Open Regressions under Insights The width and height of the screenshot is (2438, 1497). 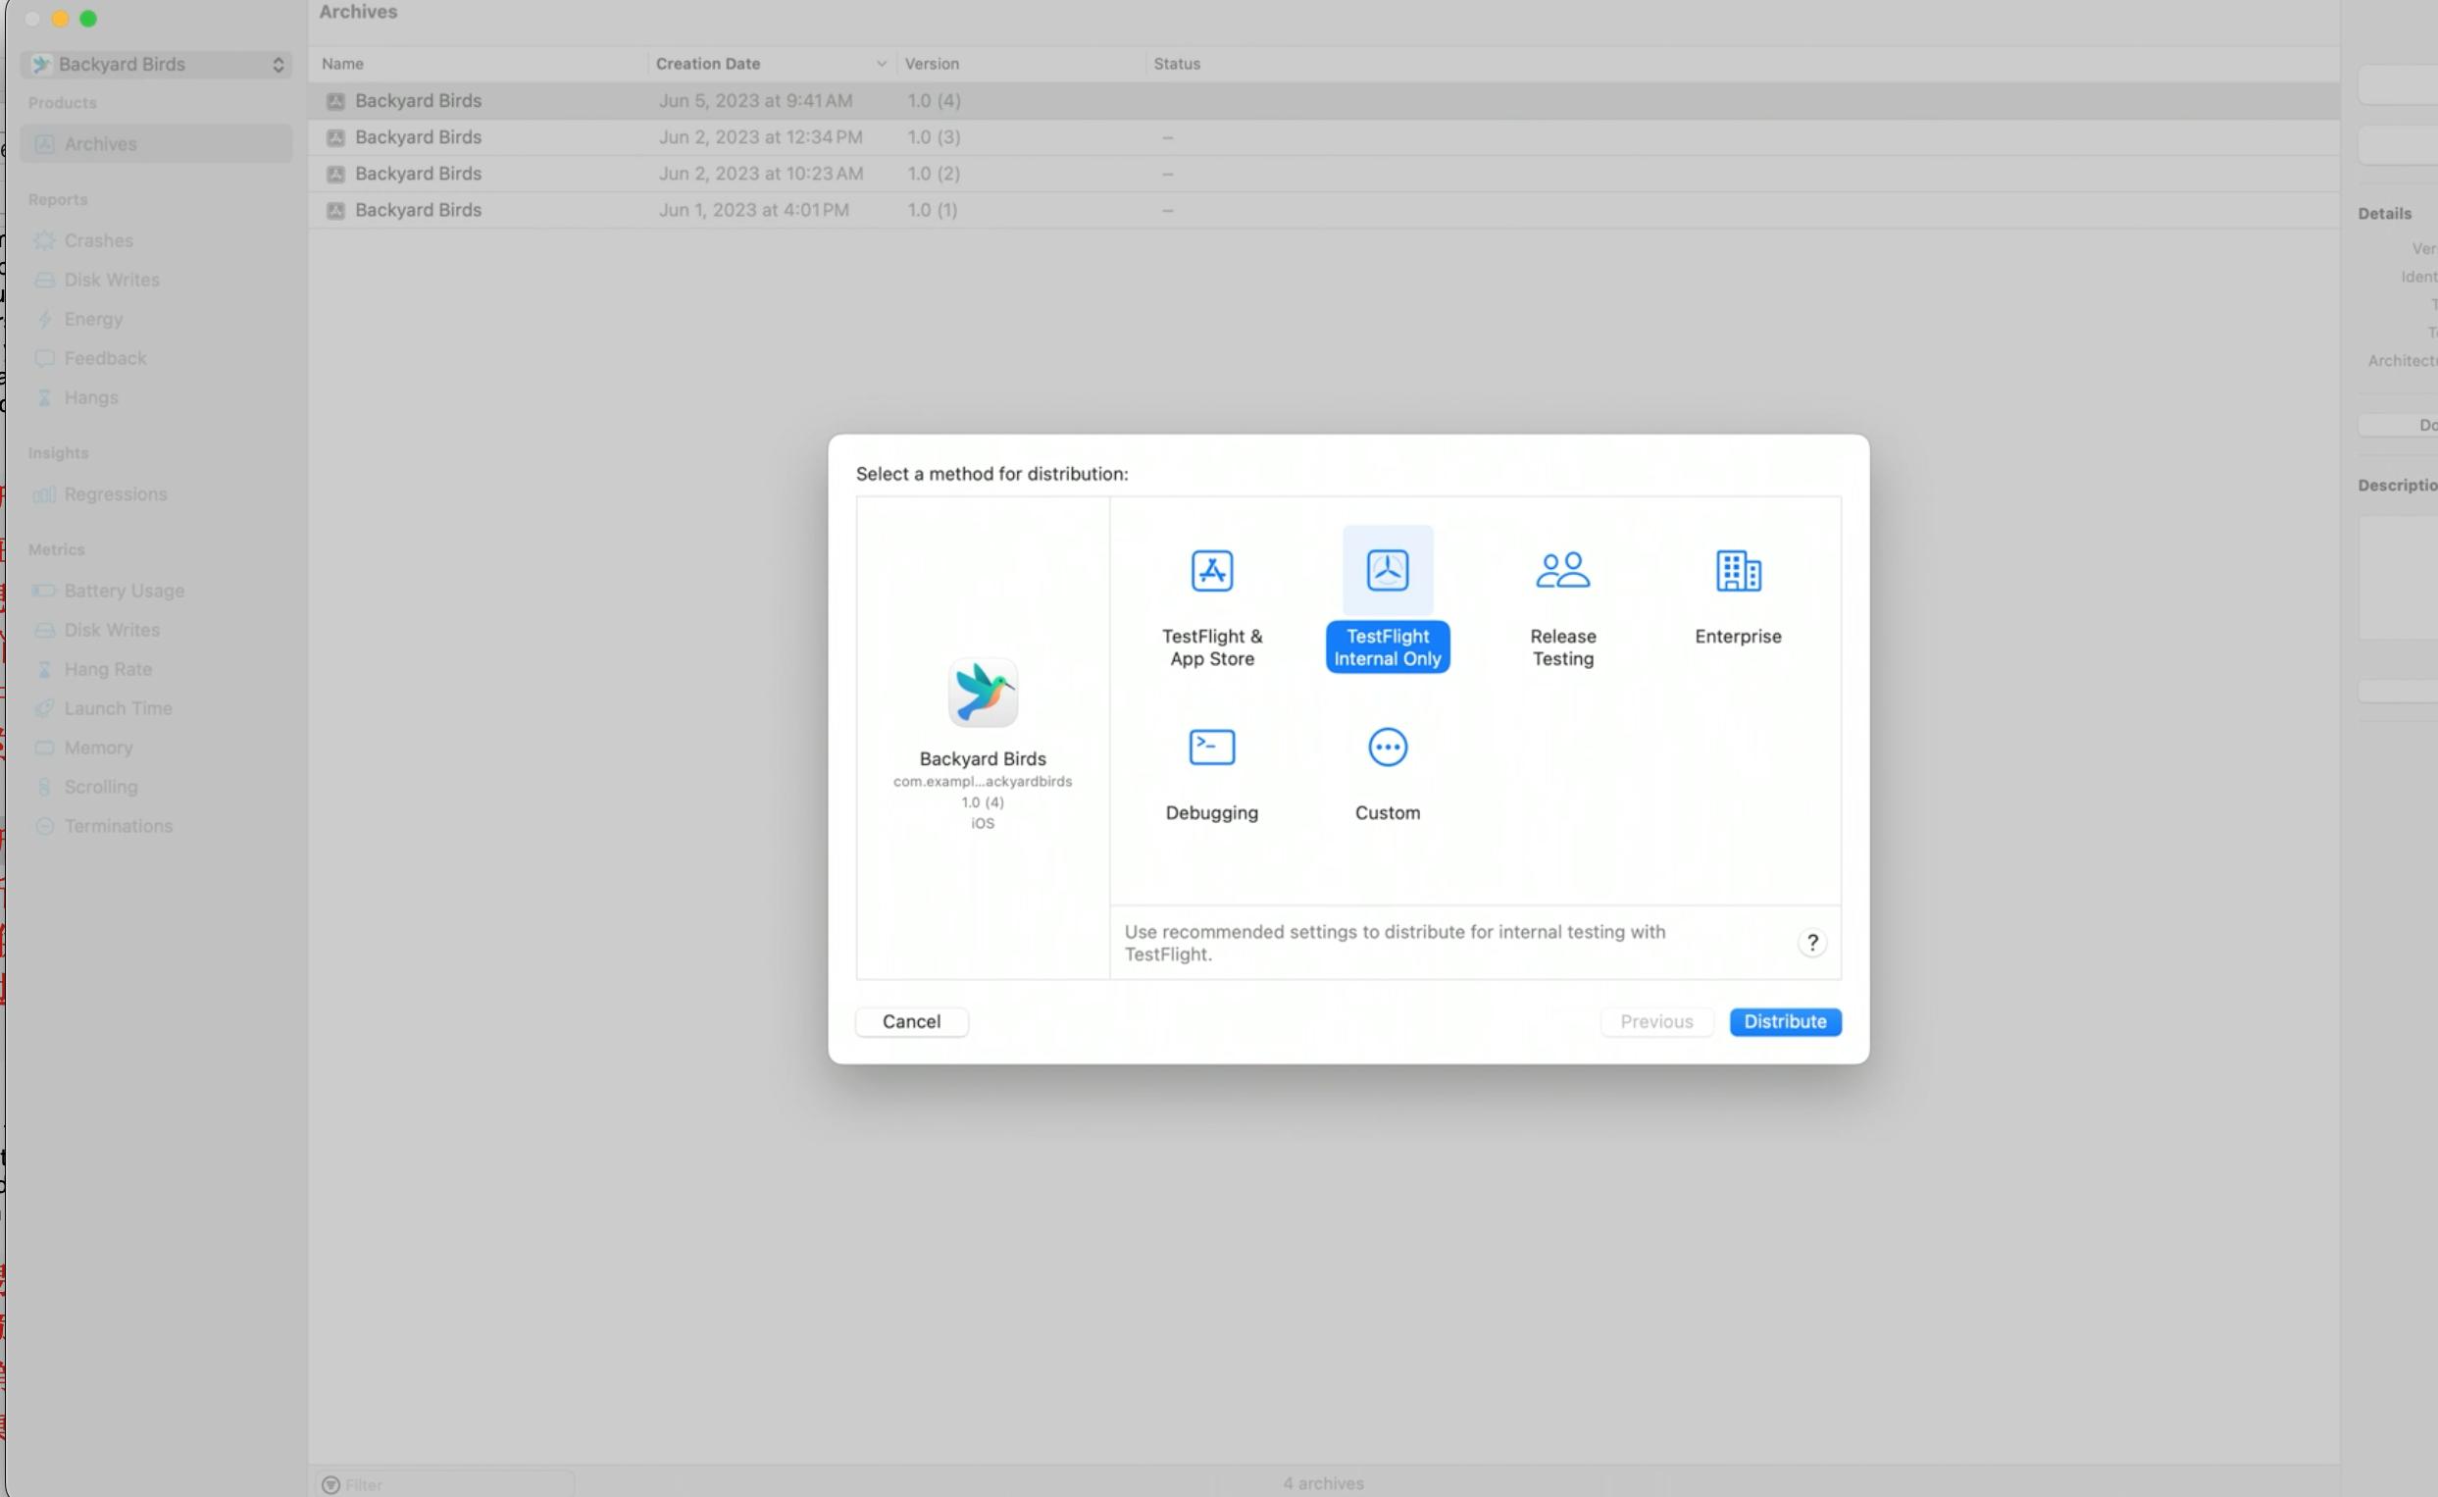[x=116, y=494]
